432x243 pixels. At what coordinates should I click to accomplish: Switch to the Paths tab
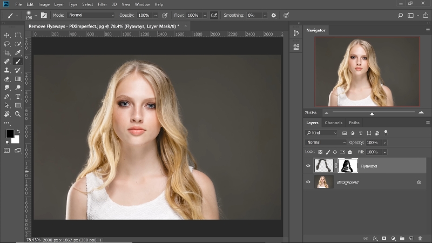point(354,123)
